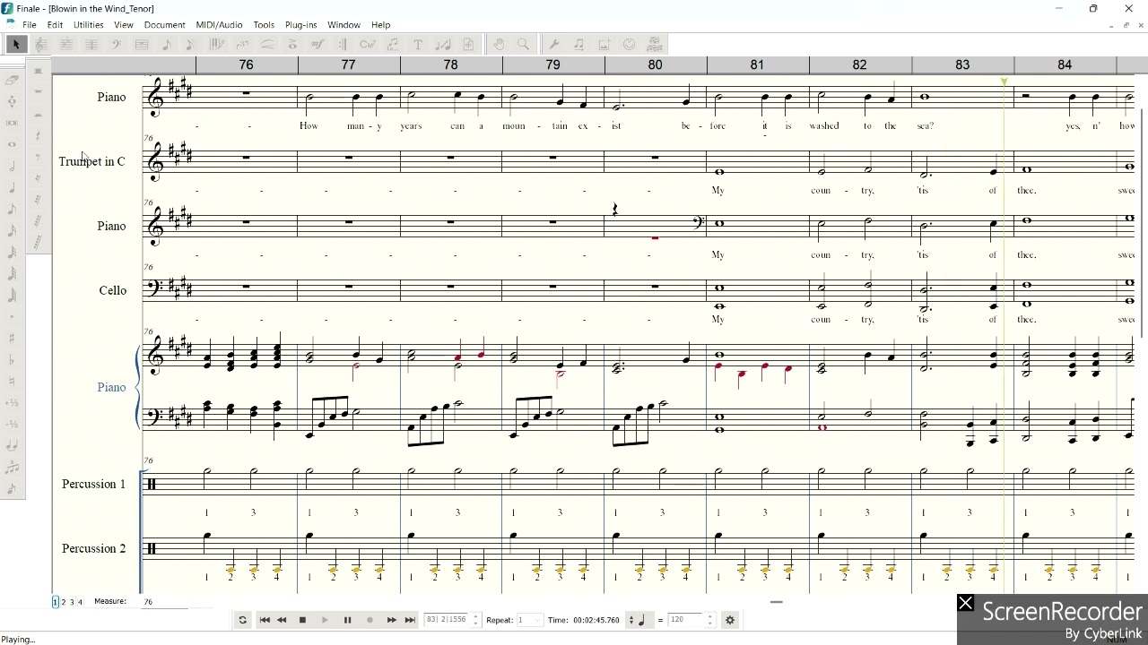Select the HyperScribe tool
The height and width of the screenshot is (645, 1148).
pyautogui.click(x=216, y=44)
